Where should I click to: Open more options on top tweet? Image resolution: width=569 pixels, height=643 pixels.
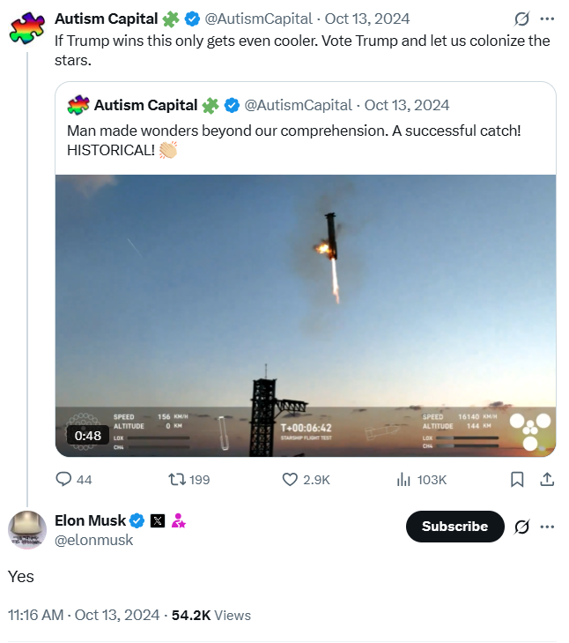point(547,19)
